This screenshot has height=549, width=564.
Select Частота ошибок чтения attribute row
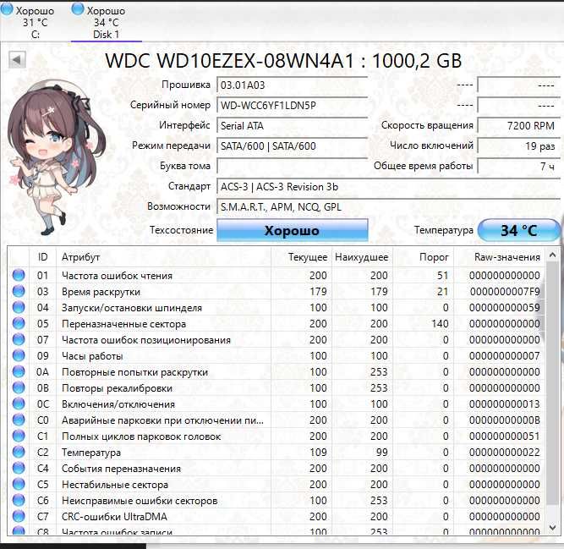277,276
